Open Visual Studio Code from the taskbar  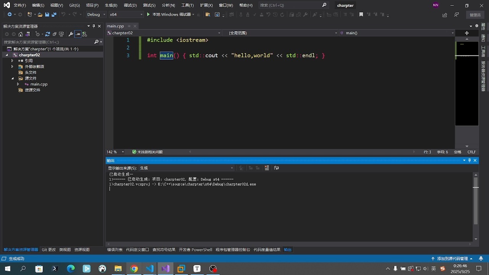150,269
